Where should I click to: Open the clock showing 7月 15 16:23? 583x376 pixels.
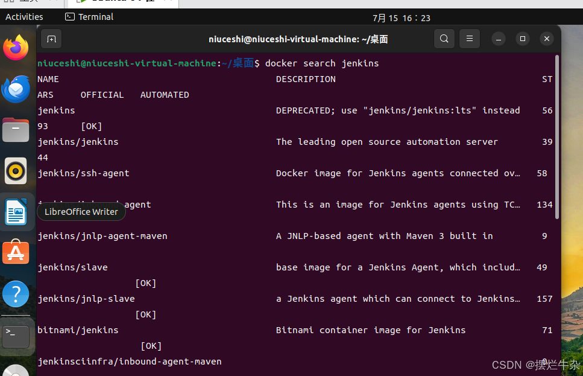(401, 18)
